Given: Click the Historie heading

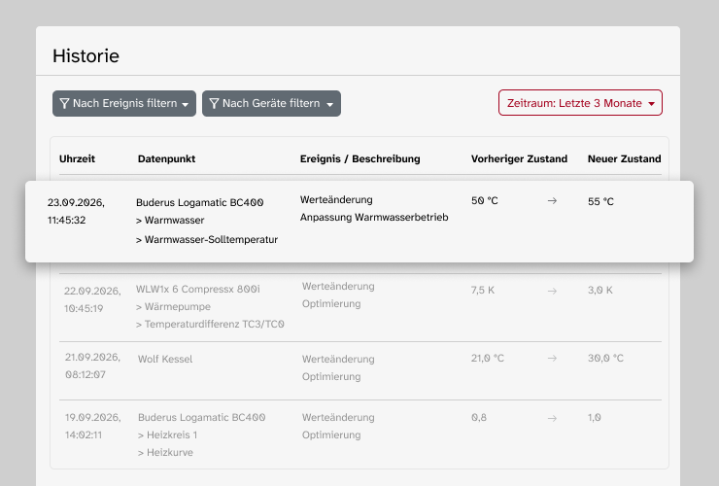Looking at the screenshot, I should point(86,56).
